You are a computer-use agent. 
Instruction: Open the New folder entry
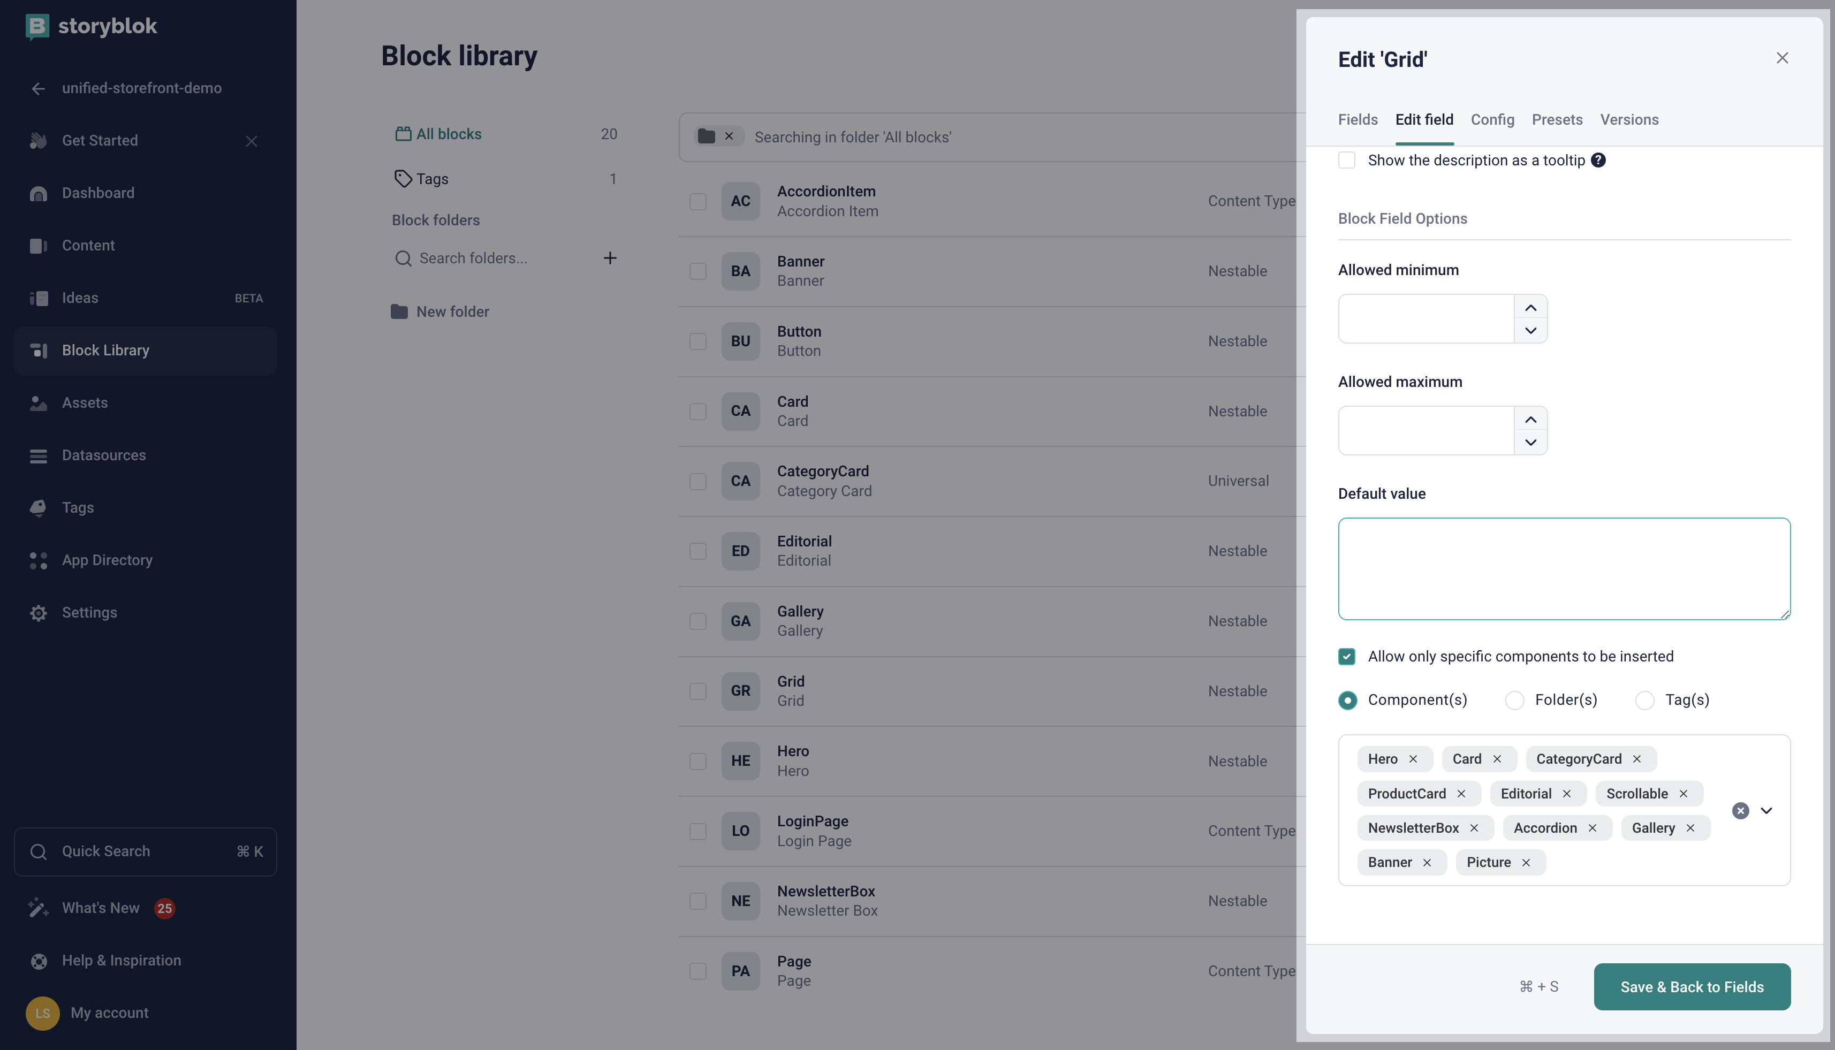coord(440,311)
